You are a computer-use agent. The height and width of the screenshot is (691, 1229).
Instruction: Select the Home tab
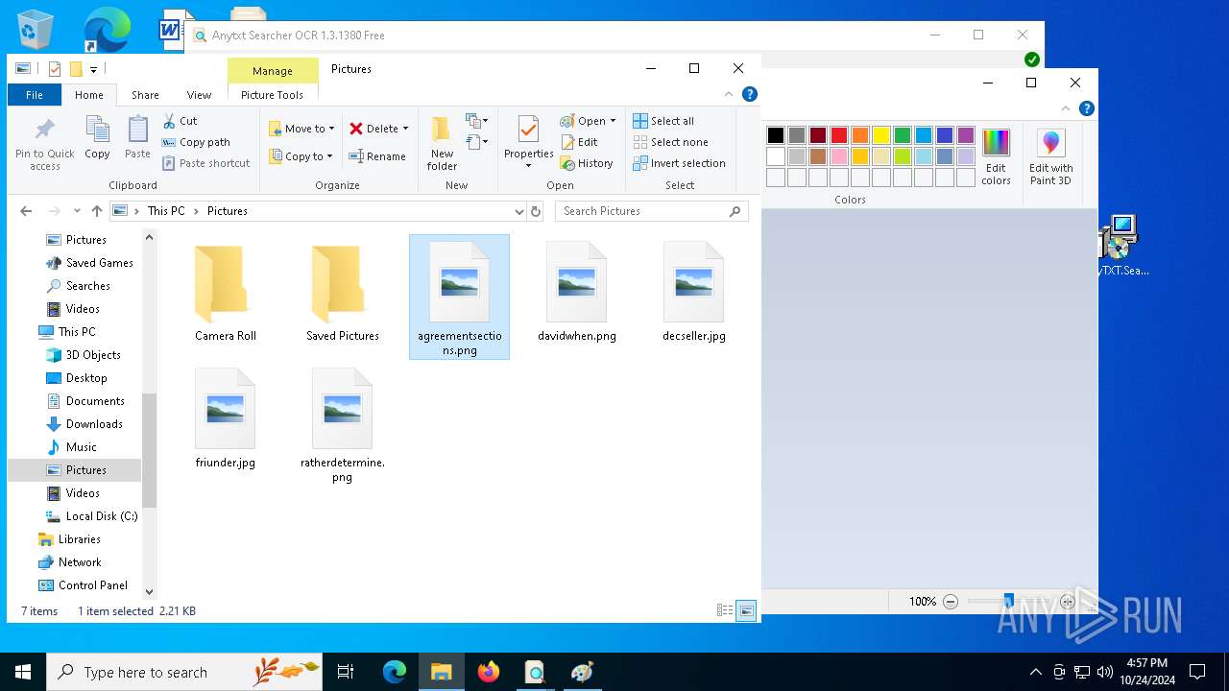(x=89, y=95)
